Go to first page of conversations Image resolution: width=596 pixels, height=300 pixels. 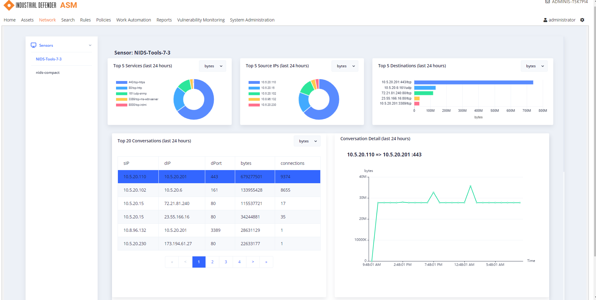point(172,262)
